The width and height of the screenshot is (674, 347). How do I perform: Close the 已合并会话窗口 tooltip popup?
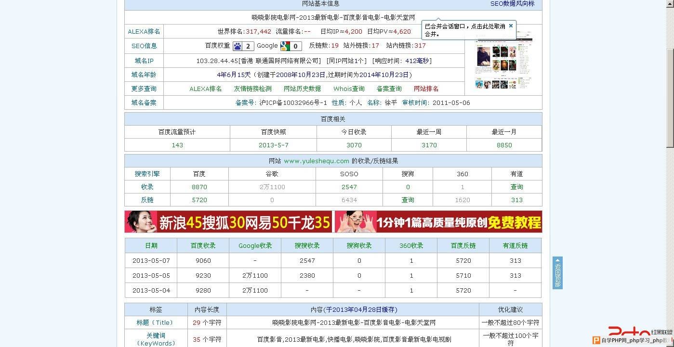pos(511,26)
